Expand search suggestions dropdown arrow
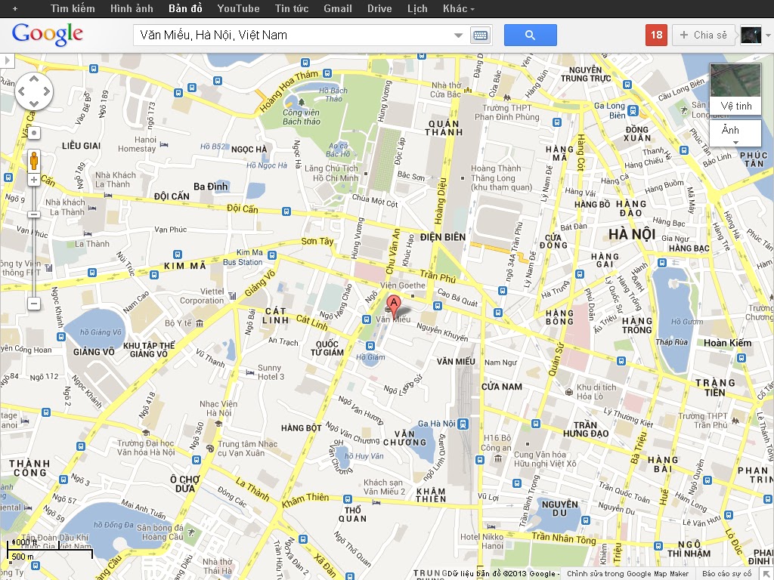Viewport: 774px width, 580px height. 458,35
